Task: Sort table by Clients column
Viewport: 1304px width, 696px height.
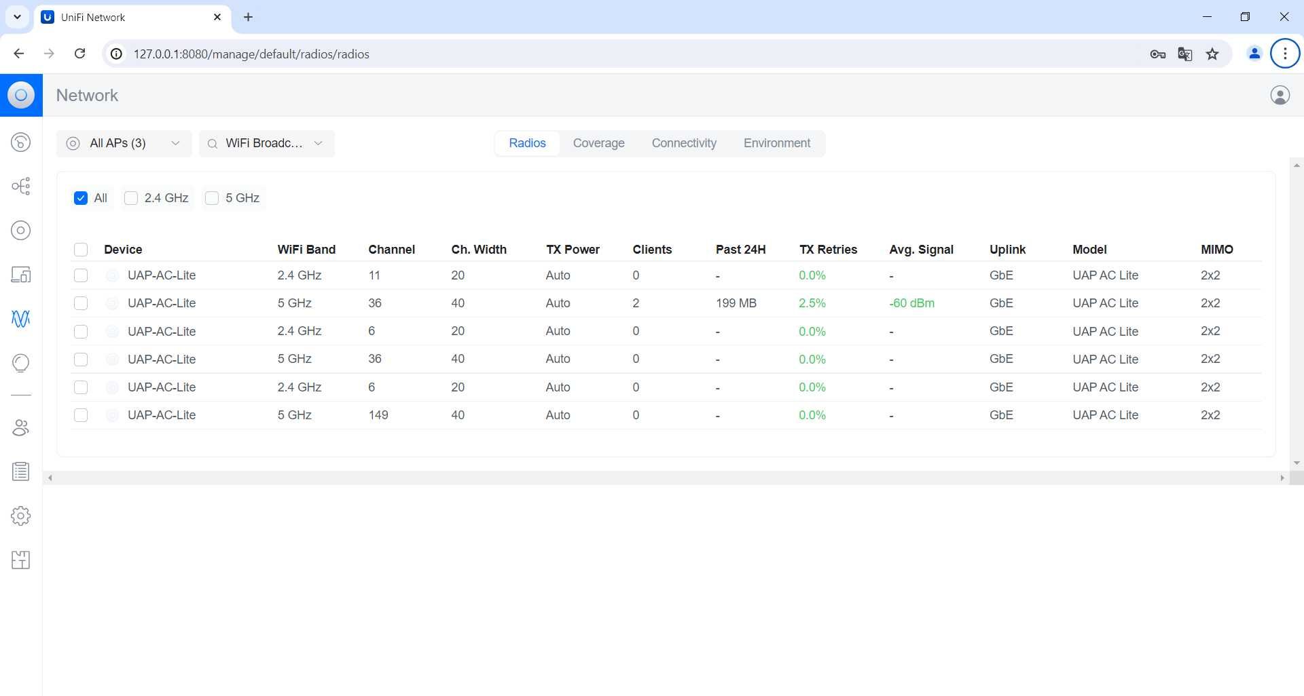Action: pyautogui.click(x=652, y=250)
